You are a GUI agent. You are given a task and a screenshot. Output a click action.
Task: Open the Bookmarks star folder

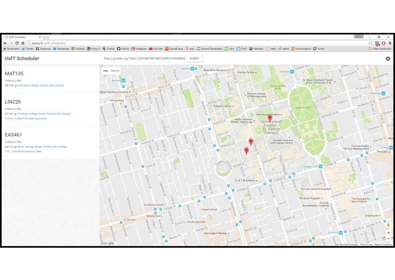point(11,49)
